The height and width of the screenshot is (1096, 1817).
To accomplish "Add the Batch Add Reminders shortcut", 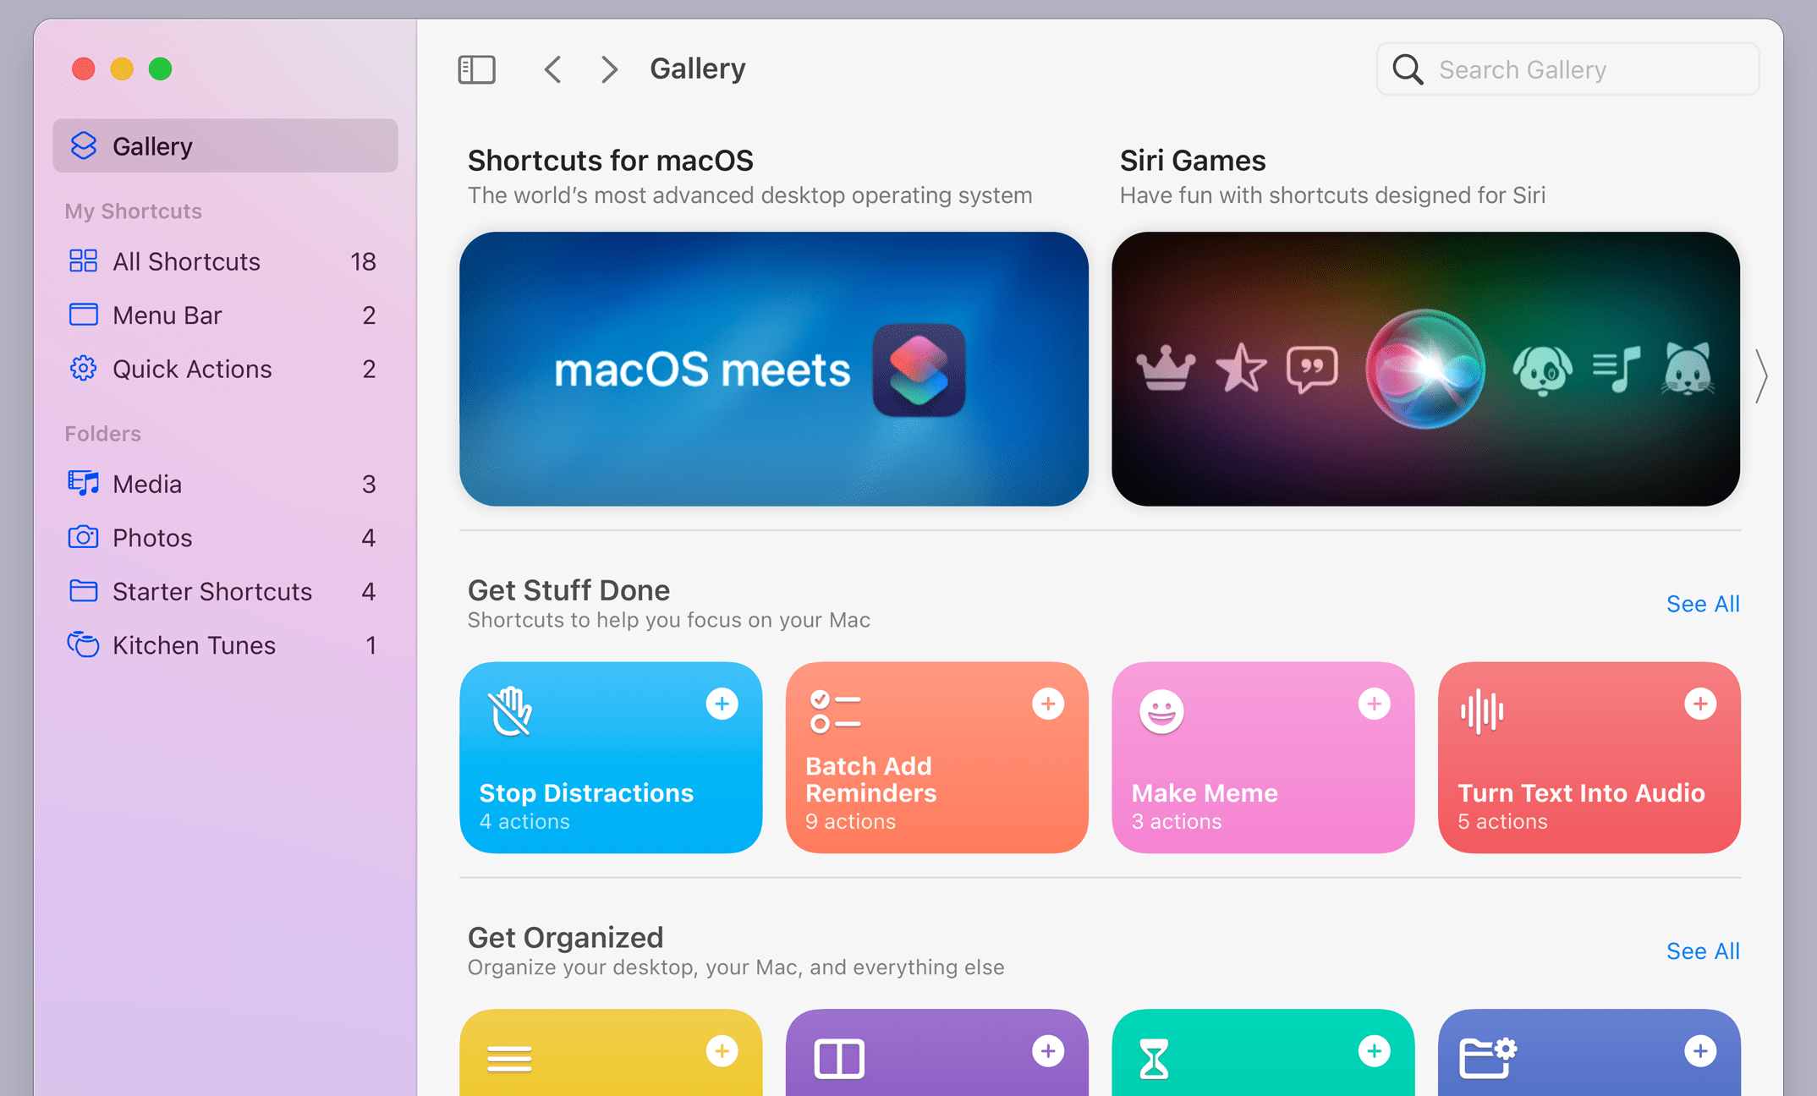I will click(1047, 703).
